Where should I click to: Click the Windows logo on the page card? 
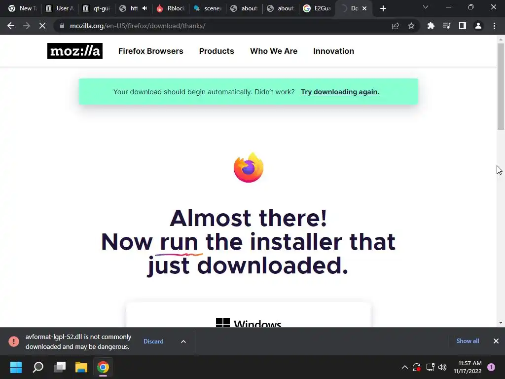click(223, 322)
